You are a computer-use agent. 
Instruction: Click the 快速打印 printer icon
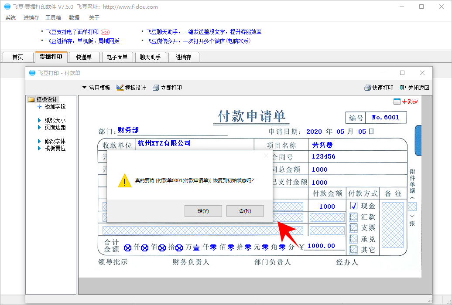(x=367, y=88)
